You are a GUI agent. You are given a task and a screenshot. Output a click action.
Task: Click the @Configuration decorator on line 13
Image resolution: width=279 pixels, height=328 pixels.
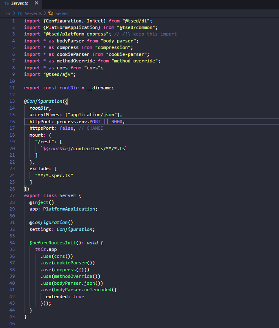(43, 102)
